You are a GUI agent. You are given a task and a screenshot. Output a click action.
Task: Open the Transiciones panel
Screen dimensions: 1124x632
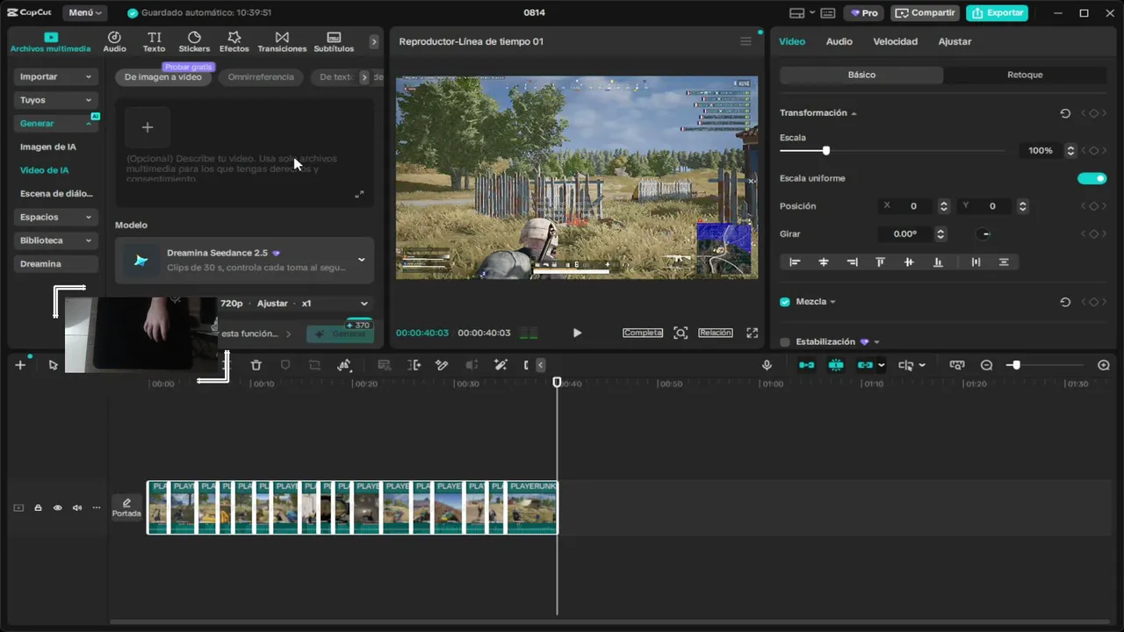(x=282, y=42)
